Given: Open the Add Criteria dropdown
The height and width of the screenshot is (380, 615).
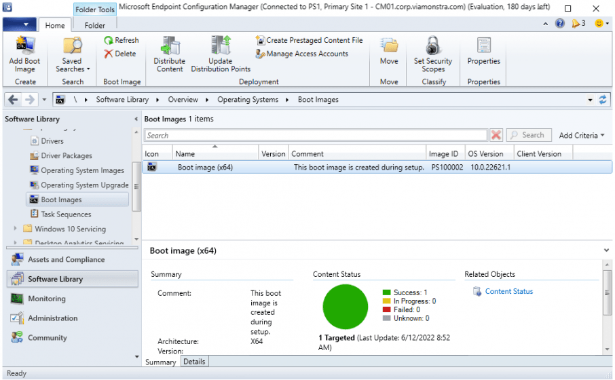Looking at the screenshot, I should 582,136.
